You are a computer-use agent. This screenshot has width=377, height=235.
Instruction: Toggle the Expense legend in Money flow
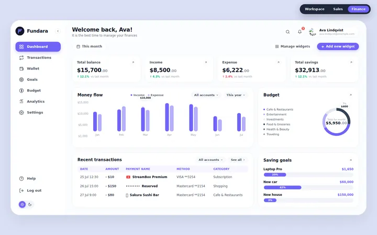click(156, 95)
